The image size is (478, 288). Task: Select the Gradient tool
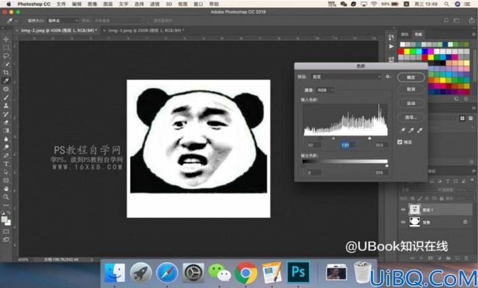point(6,130)
